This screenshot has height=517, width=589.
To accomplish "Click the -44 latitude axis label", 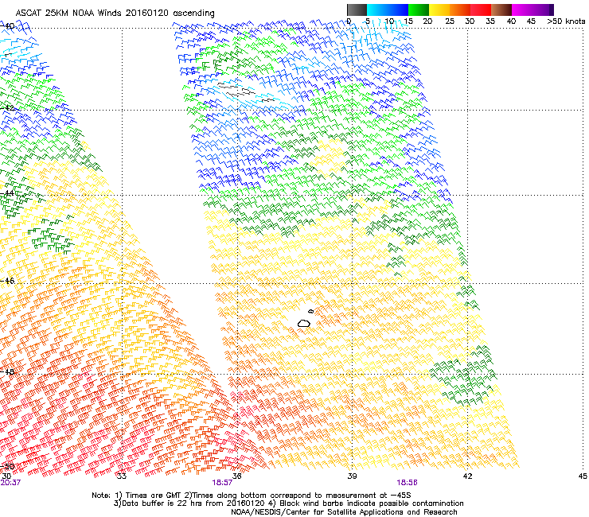I will click(x=7, y=193).
